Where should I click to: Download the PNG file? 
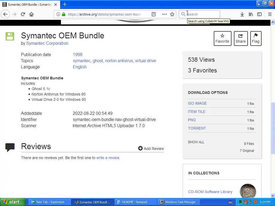pyautogui.click(x=192, y=120)
